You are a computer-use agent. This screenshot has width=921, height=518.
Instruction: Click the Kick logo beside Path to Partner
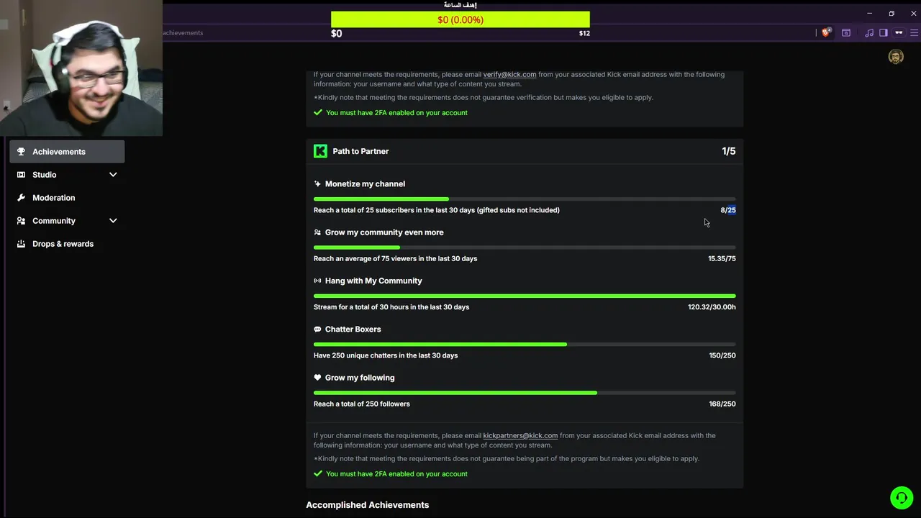pos(320,151)
